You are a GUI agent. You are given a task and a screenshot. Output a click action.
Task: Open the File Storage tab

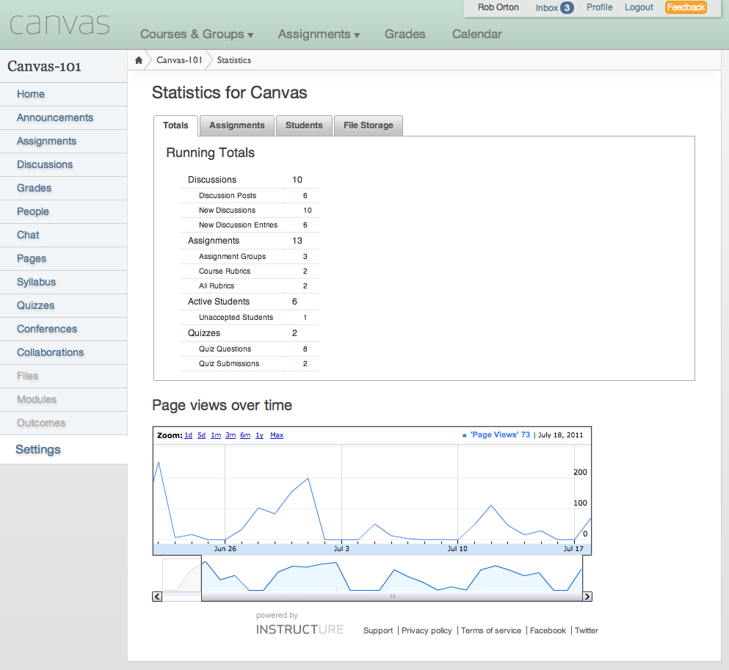[x=369, y=125]
